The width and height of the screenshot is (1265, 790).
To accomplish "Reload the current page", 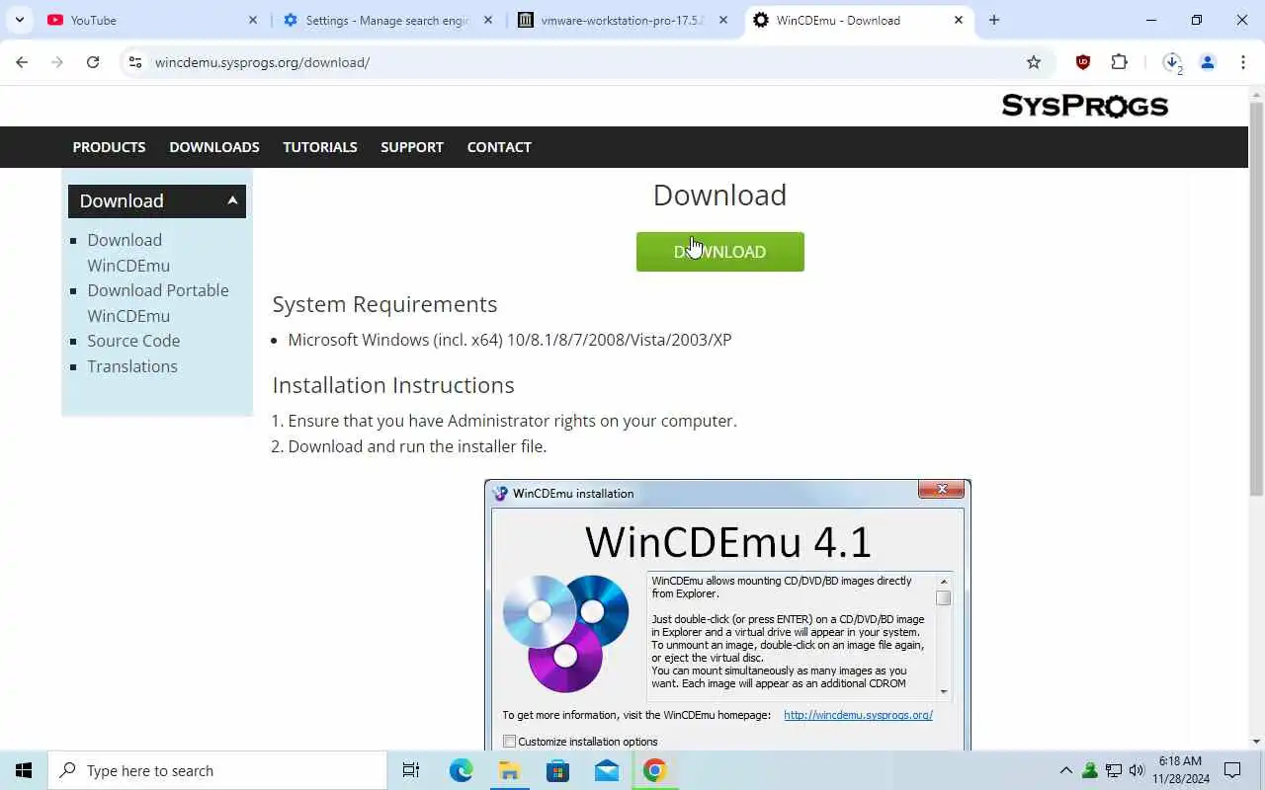I will tap(93, 62).
